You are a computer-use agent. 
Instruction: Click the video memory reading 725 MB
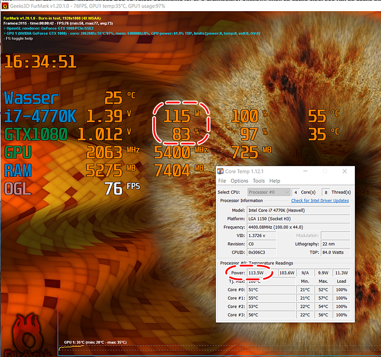coord(251,152)
